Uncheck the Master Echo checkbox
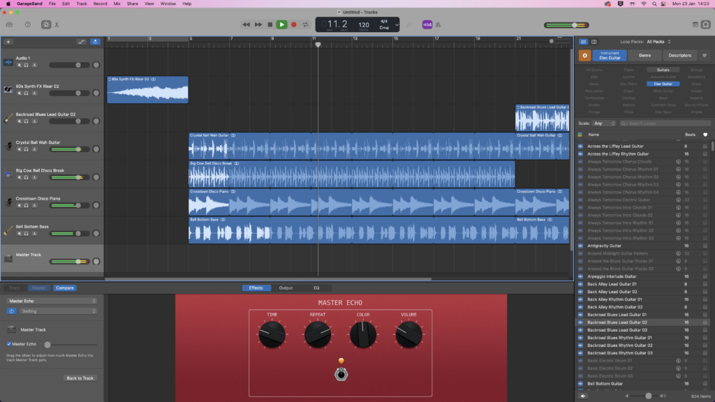This screenshot has width=715, height=402. coord(8,344)
